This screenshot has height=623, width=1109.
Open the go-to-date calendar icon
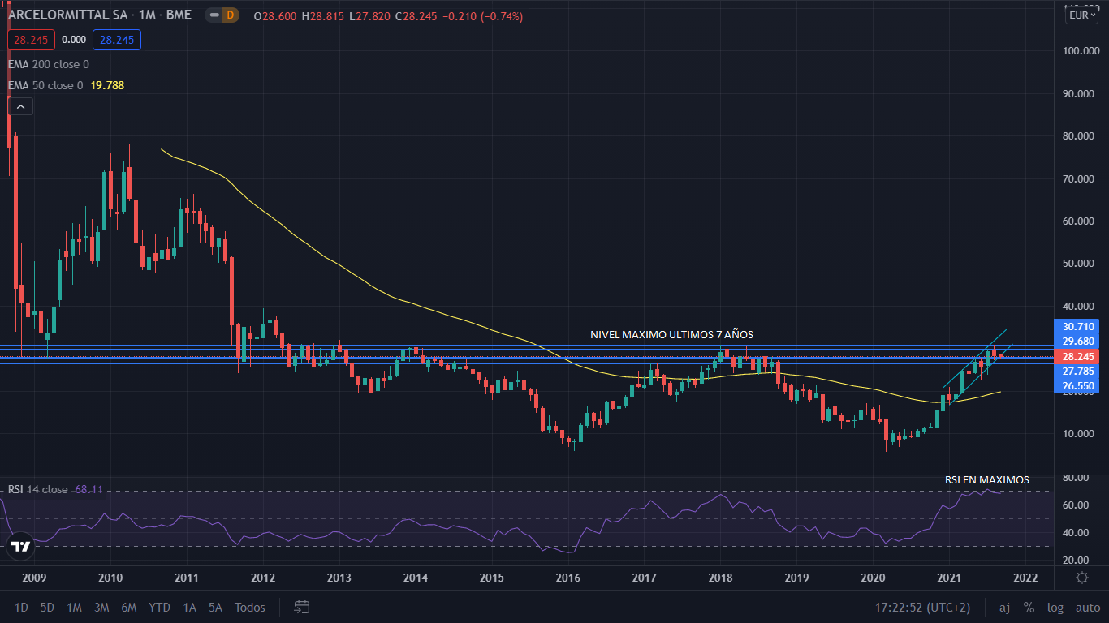[x=302, y=607]
